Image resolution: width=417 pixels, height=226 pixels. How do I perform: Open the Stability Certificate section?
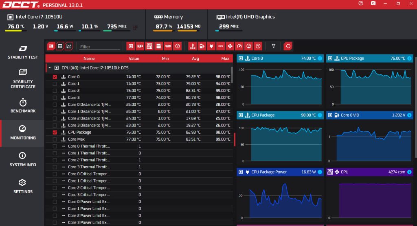click(x=23, y=78)
